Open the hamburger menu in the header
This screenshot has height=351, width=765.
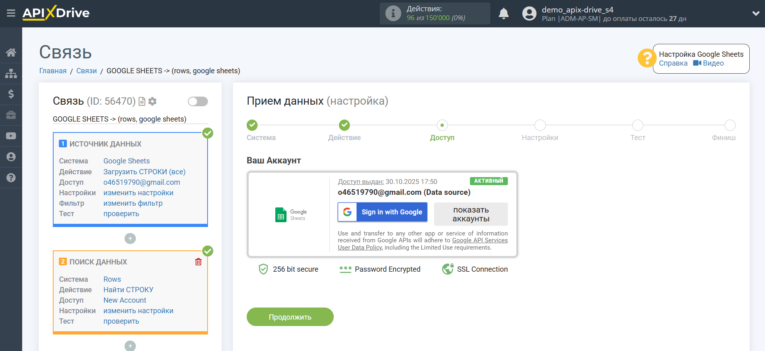11,13
